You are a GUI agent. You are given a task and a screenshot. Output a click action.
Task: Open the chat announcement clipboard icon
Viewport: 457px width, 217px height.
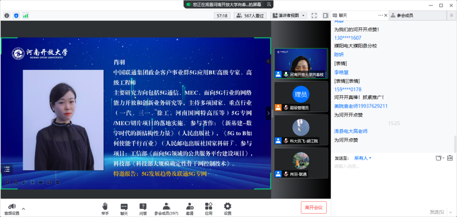coord(450,158)
